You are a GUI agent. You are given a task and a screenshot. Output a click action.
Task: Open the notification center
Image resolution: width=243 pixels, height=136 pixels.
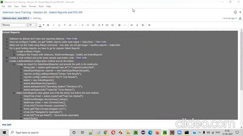pos(237,133)
